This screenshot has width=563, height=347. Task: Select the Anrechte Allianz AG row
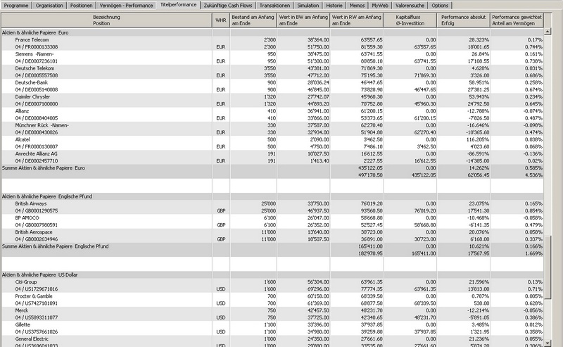point(272,158)
